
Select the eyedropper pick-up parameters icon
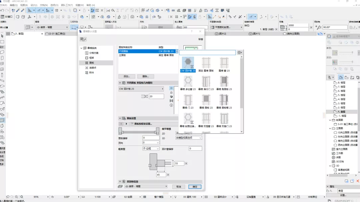pyautogui.click(x=18, y=10)
